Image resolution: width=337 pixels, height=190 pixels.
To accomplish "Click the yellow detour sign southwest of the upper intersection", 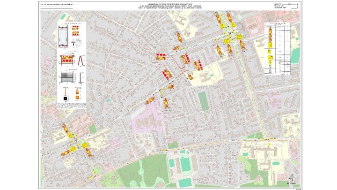I will point(227,40).
